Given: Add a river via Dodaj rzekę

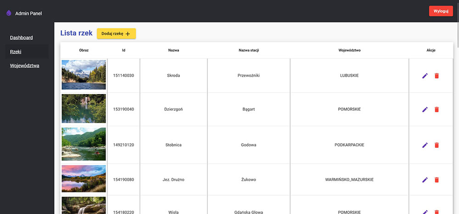Looking at the screenshot, I should [x=116, y=34].
